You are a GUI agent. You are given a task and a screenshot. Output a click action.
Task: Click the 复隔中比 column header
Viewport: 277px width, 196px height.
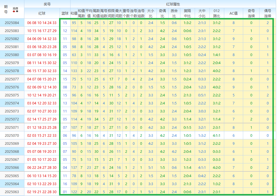pos(188,13)
